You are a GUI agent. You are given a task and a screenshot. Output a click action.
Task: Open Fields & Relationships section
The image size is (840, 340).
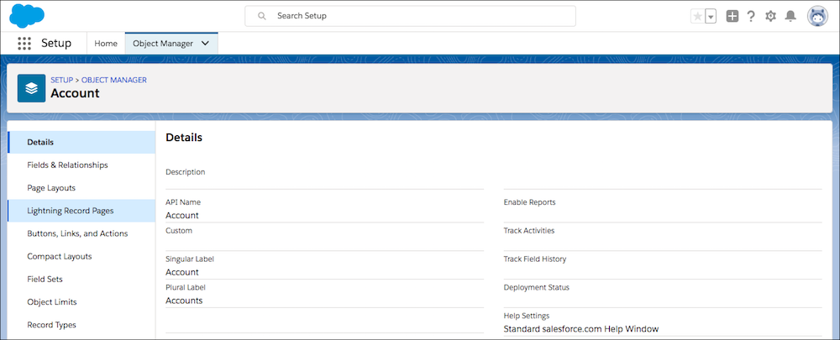(x=81, y=165)
